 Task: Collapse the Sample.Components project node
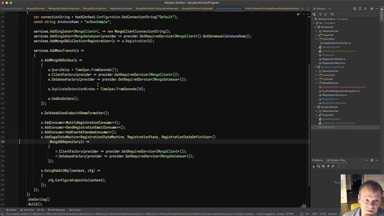pos(315,67)
